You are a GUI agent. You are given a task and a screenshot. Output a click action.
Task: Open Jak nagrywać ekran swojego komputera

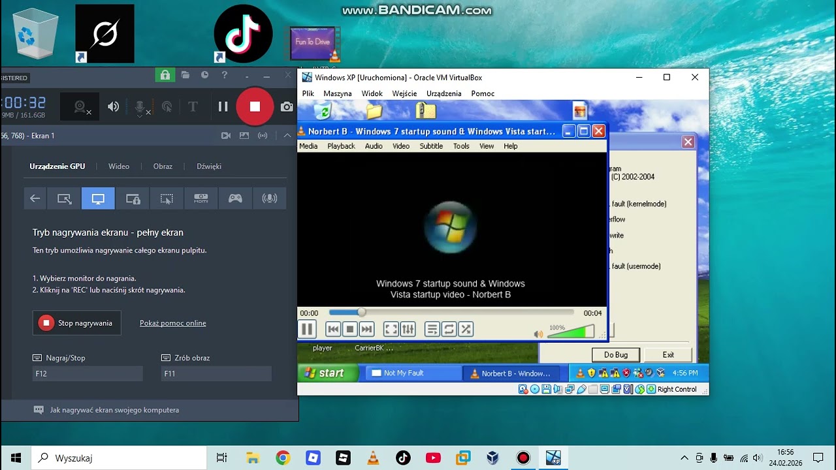114,410
